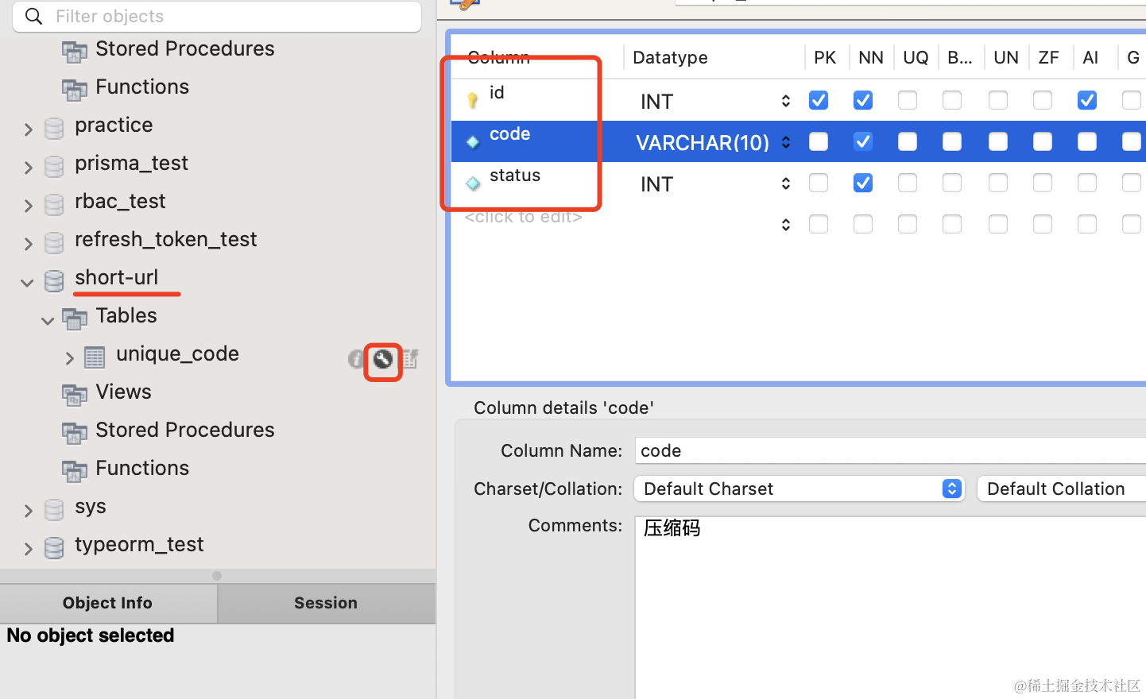1146x699 pixels.
Task: Expand the unique_code table node
Action: [70, 358]
